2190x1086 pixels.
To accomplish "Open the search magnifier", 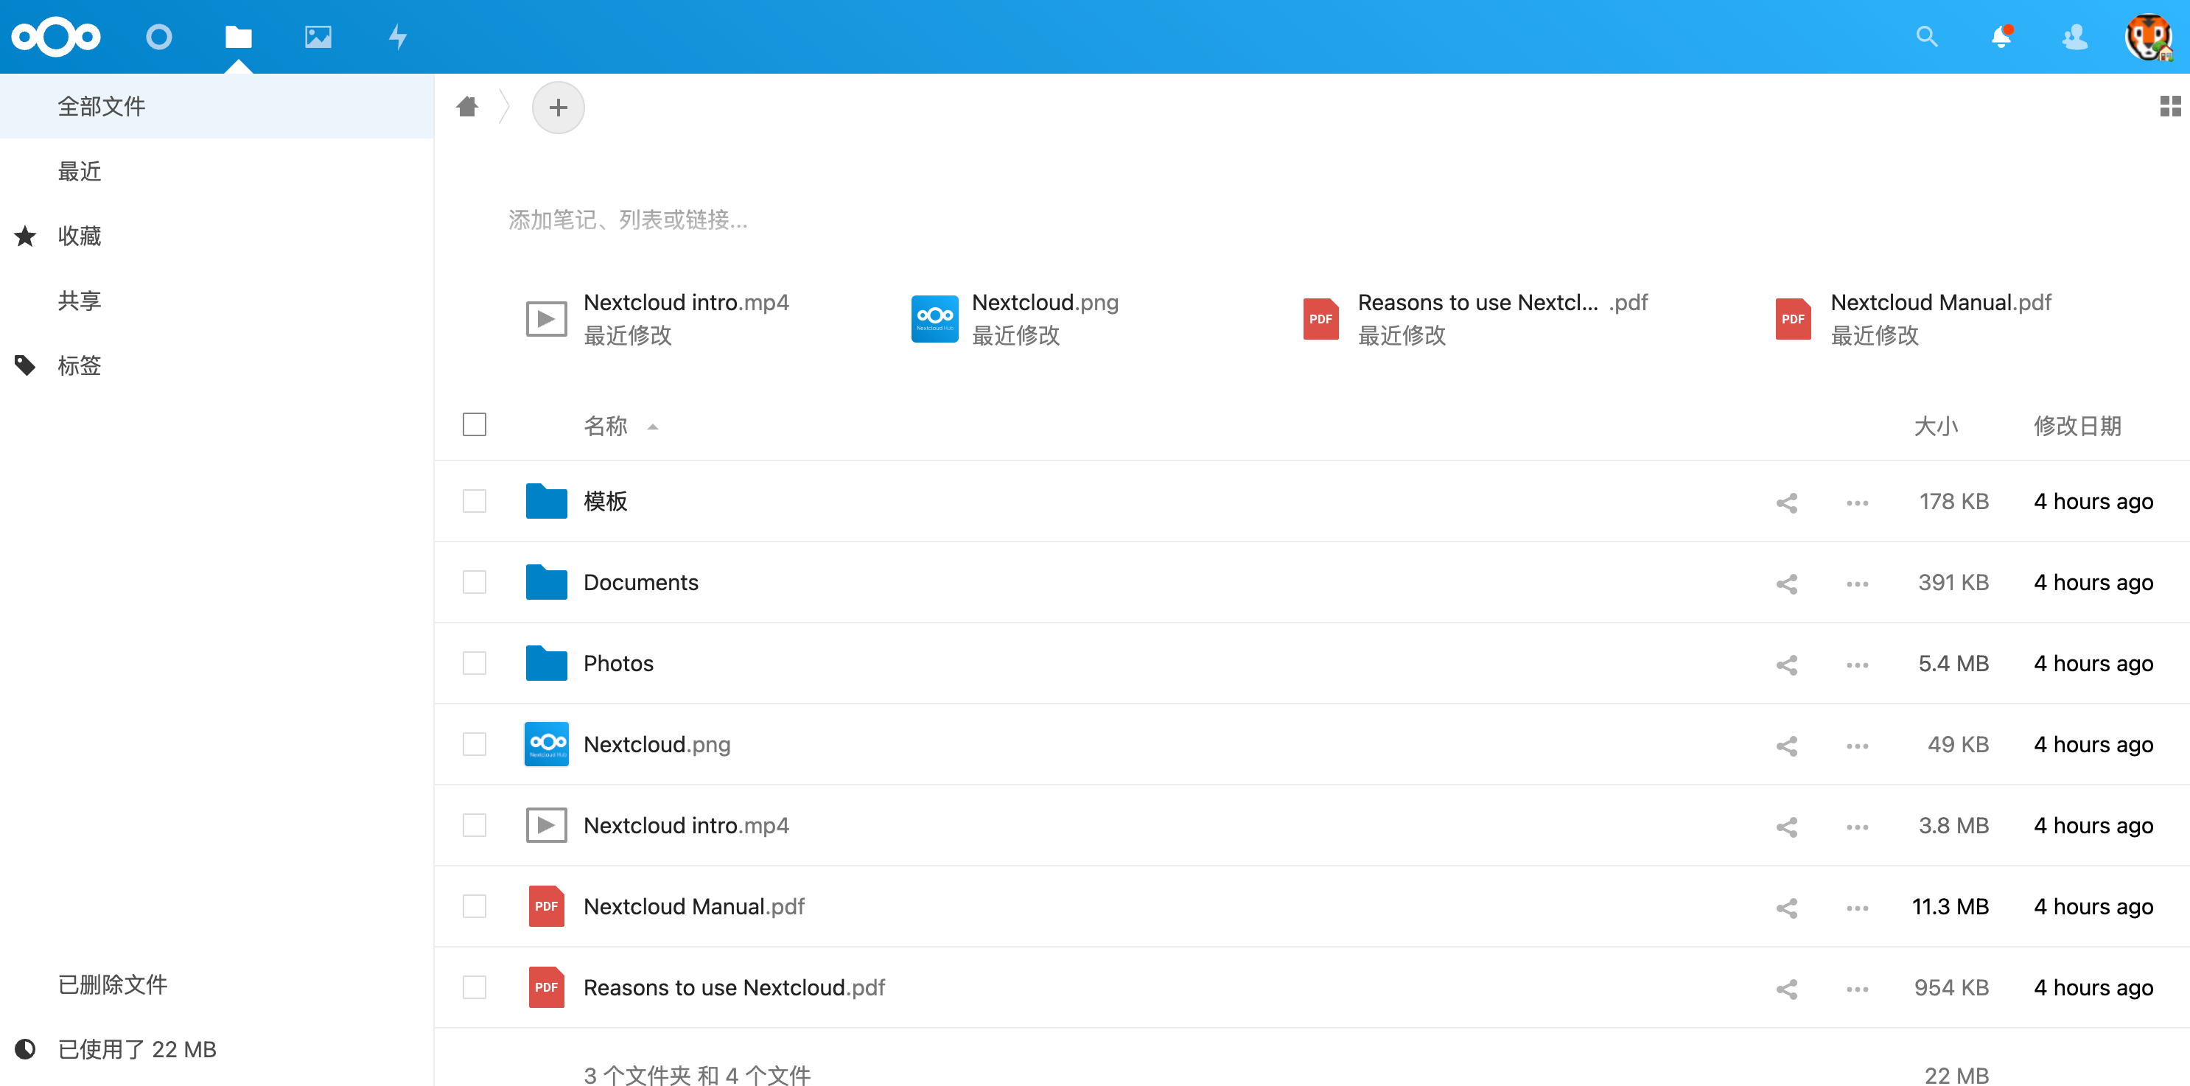I will point(1926,37).
